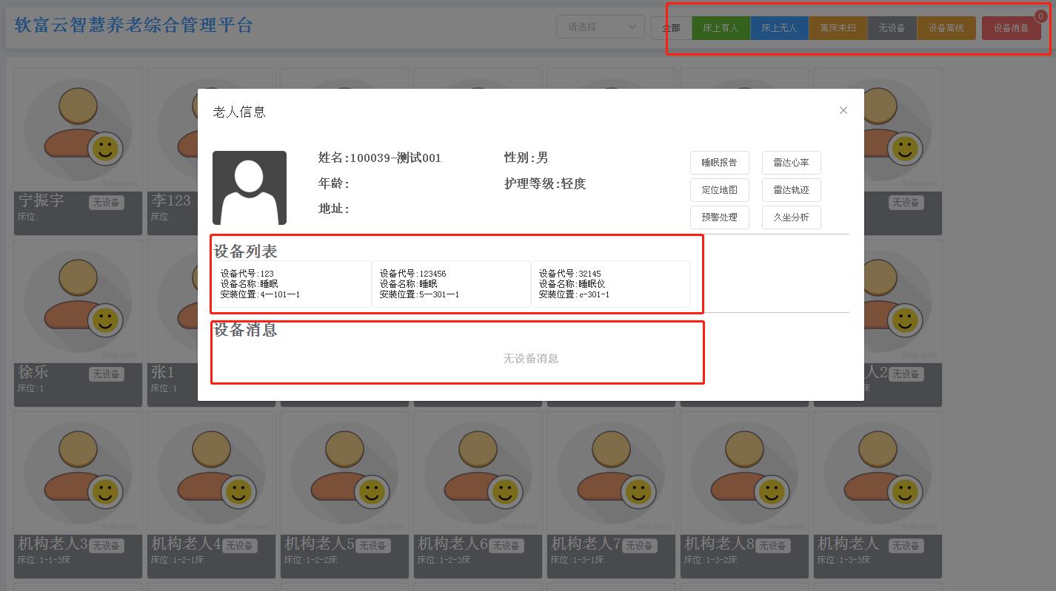Open the 定位地图 location map
This screenshot has height=591, width=1056.
pos(719,189)
